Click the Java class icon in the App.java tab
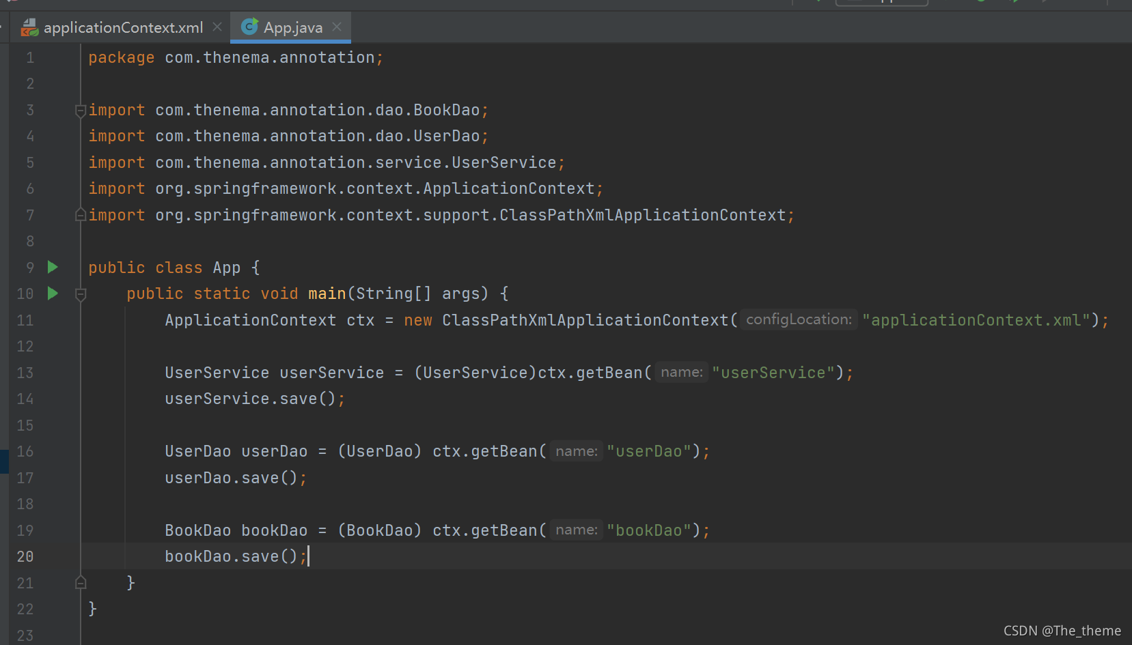This screenshot has height=645, width=1132. point(249,27)
